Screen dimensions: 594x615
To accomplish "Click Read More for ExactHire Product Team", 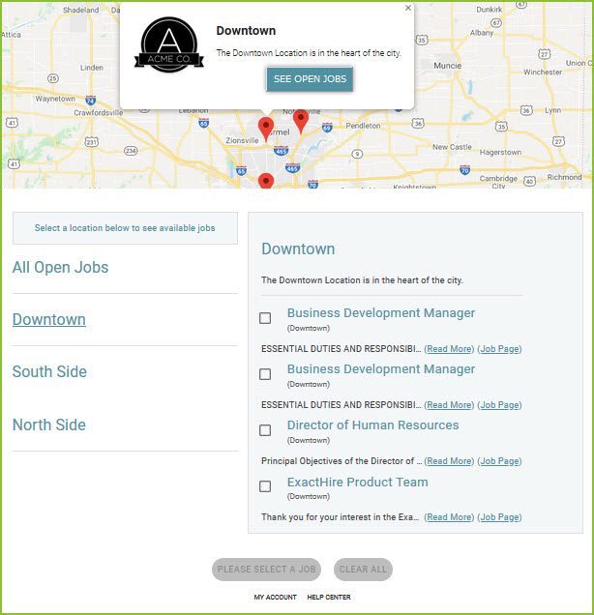I will [x=449, y=517].
